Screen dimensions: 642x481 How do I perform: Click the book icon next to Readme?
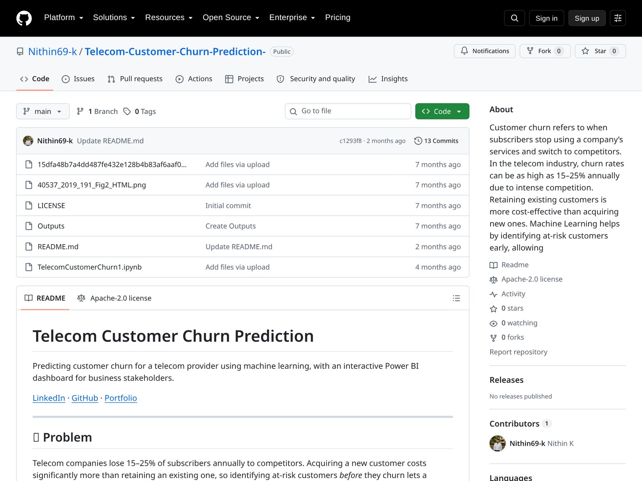coord(494,265)
